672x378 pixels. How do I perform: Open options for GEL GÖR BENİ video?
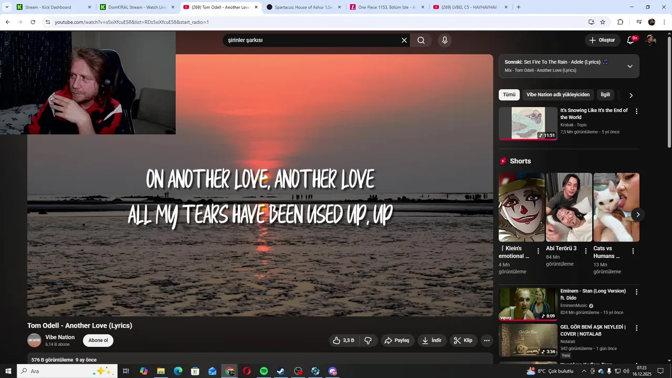[x=636, y=328]
